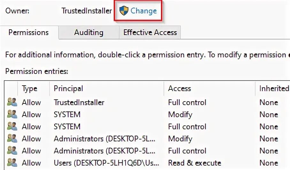Click the Inherited column header
The width and height of the screenshot is (290, 170).
pos(273,89)
